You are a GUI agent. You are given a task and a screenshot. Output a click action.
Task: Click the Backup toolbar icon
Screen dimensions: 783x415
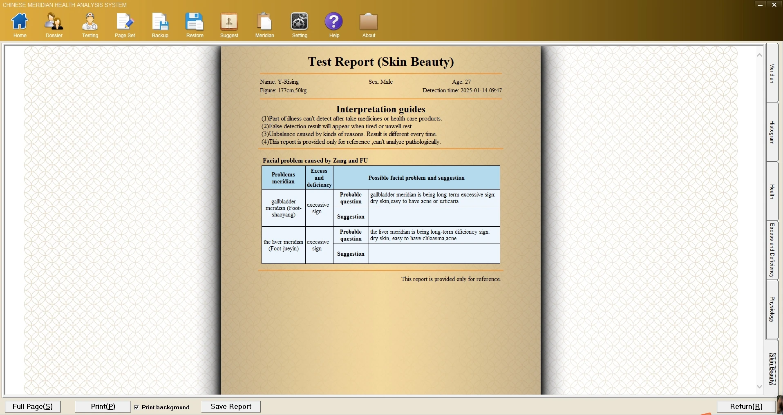tap(160, 22)
